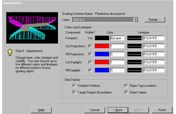
Task: Click the Fill Projections color number field
Action: (x=117, y=54)
